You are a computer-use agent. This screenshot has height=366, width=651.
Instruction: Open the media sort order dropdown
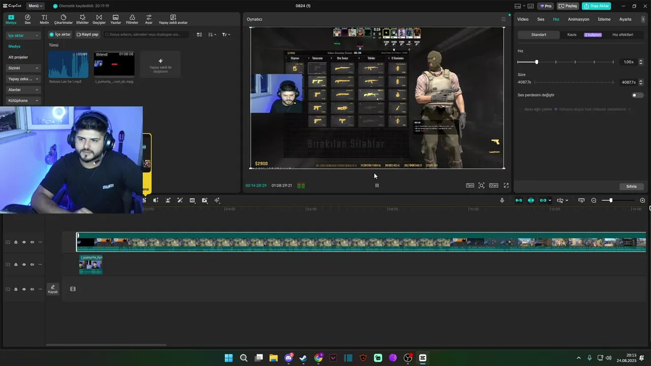[x=213, y=35]
